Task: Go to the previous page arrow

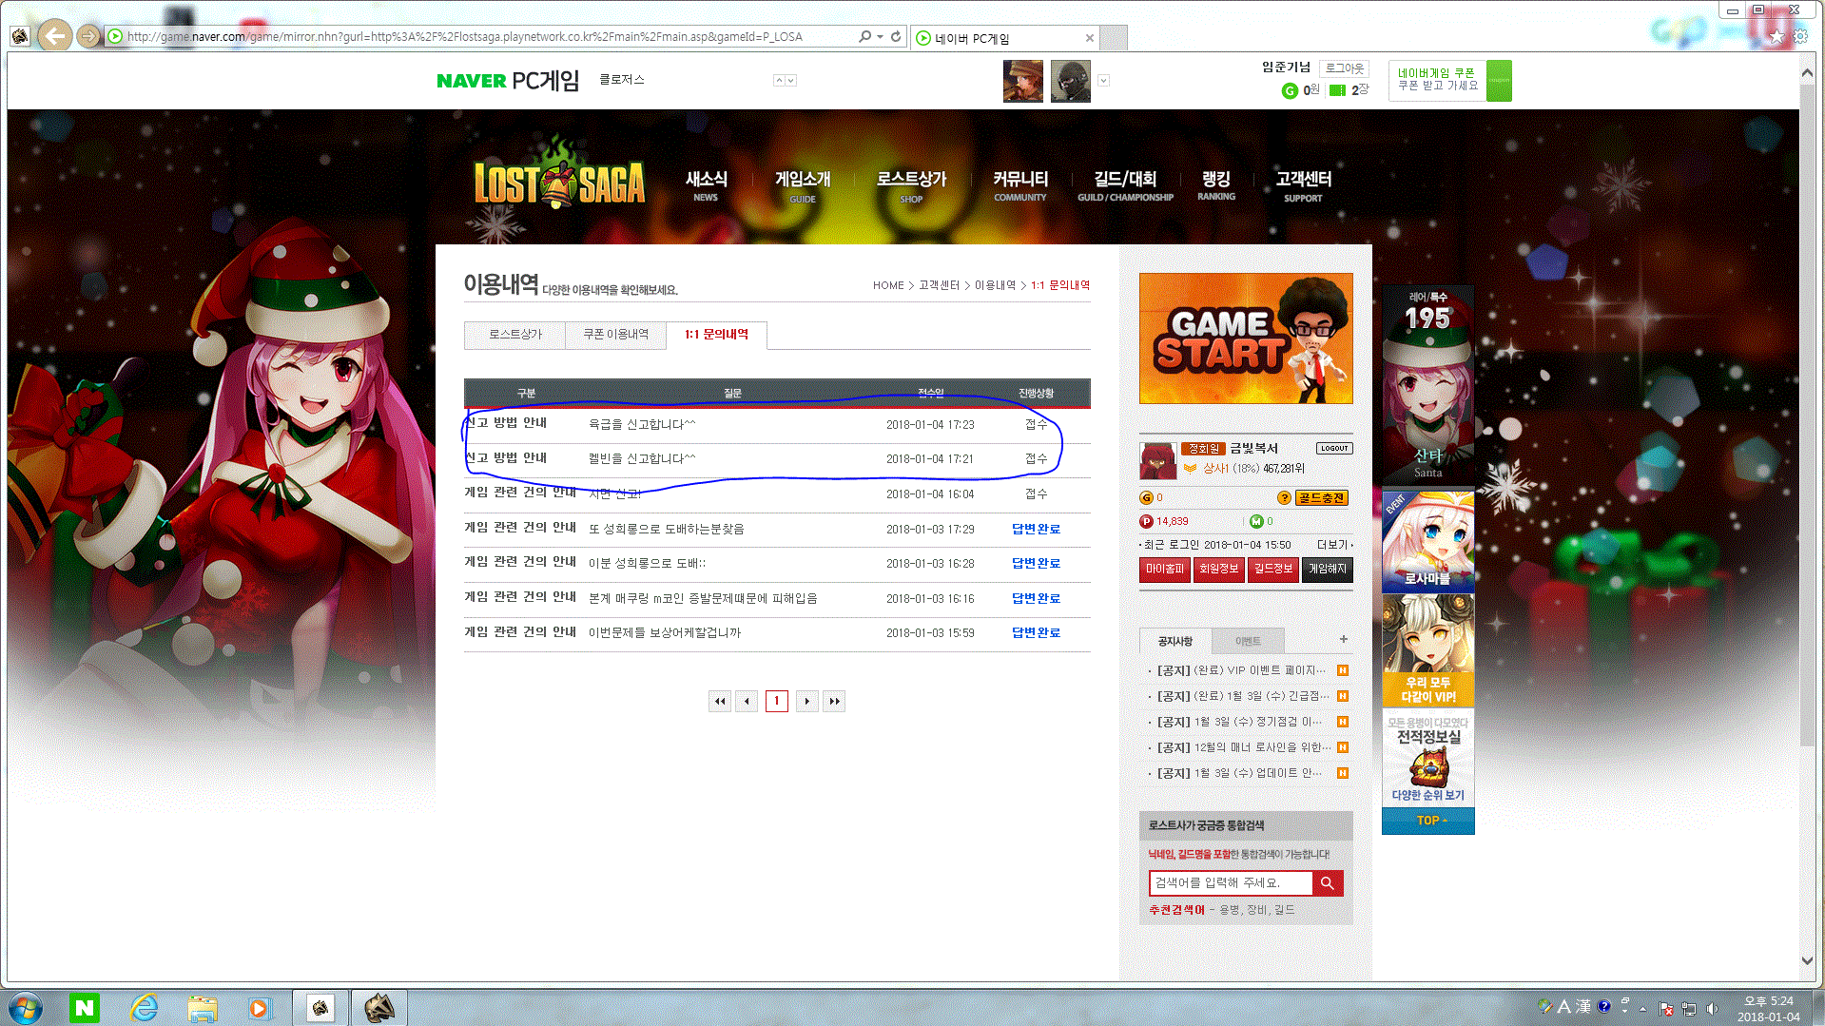Action: pyautogui.click(x=747, y=701)
